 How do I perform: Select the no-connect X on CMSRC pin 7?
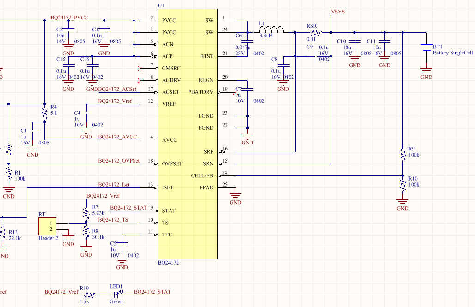140,69
